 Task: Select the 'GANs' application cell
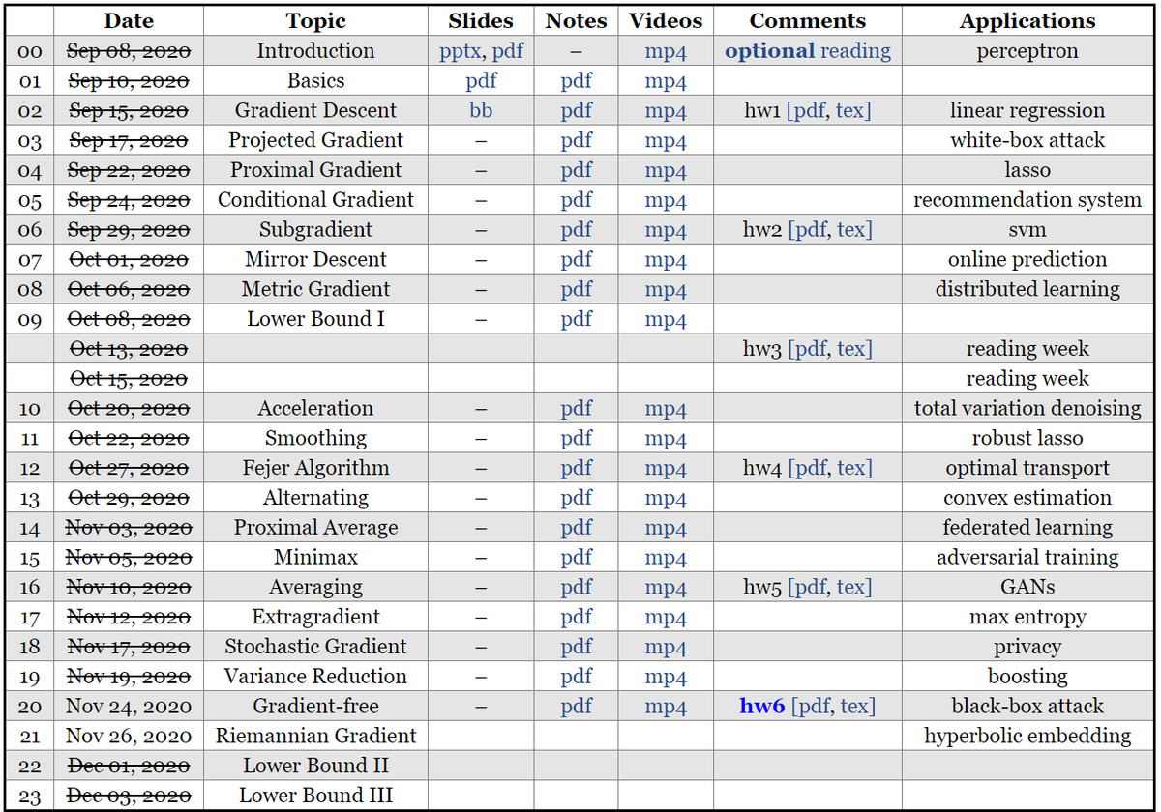[x=1027, y=588]
